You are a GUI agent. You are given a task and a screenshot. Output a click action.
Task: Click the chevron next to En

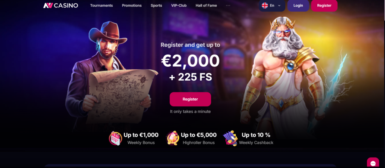point(279,6)
